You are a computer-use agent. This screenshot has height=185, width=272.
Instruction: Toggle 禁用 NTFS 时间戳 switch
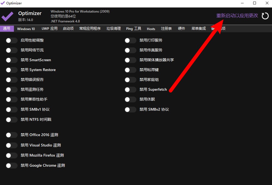pos(12,120)
